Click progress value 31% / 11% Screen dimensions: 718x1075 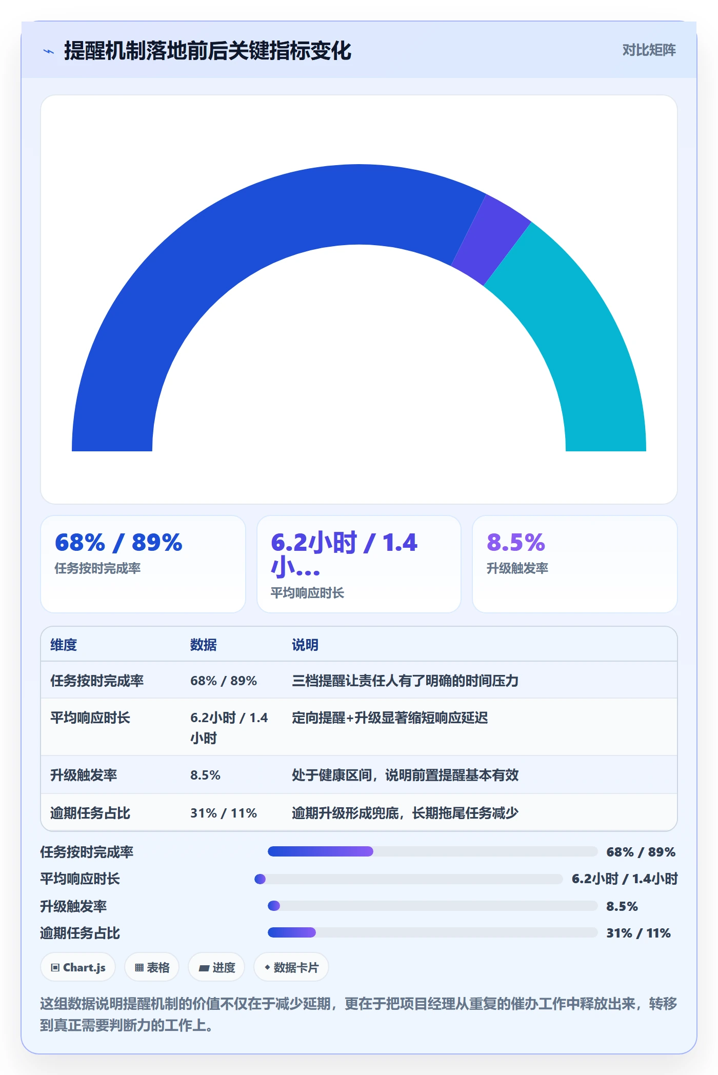639,933
